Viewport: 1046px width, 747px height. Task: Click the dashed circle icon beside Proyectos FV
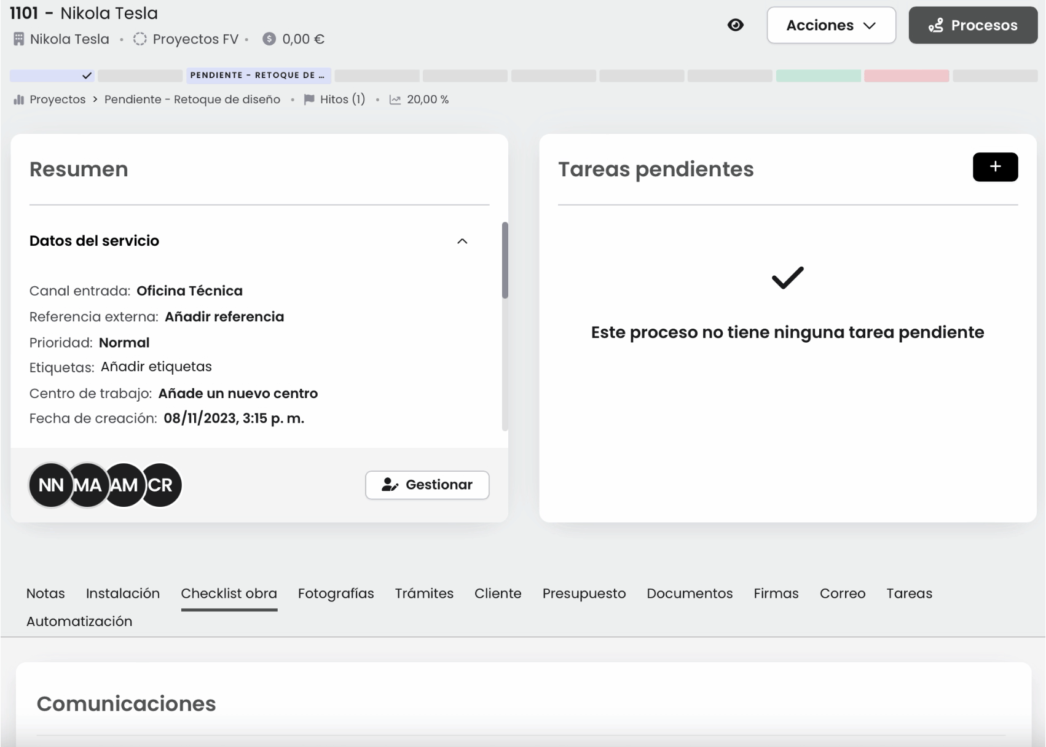click(140, 39)
